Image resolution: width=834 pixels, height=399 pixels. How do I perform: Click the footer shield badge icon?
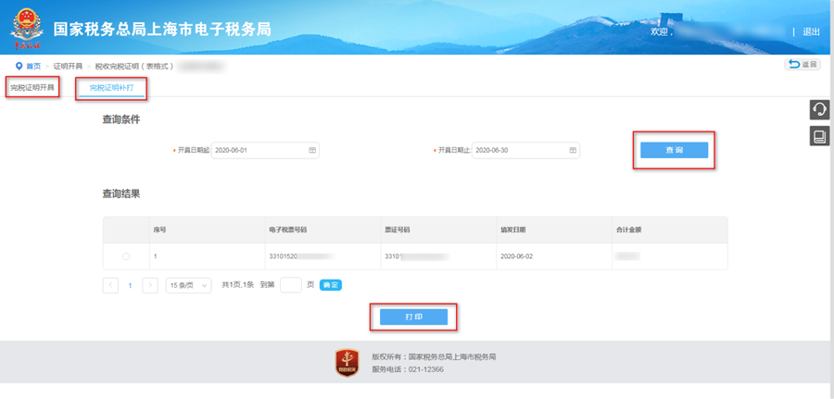pyautogui.click(x=347, y=363)
